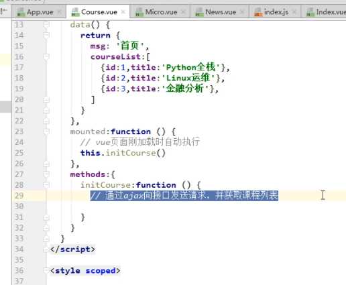Screen dimensions: 346x285
Task: Click the closing script tag
Action: tap(72, 249)
